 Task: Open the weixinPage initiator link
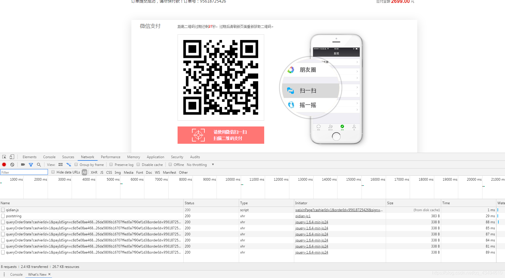click(x=339, y=210)
